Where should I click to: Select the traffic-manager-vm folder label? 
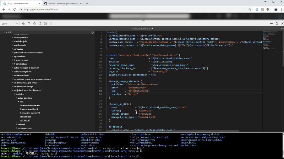(x=22, y=72)
